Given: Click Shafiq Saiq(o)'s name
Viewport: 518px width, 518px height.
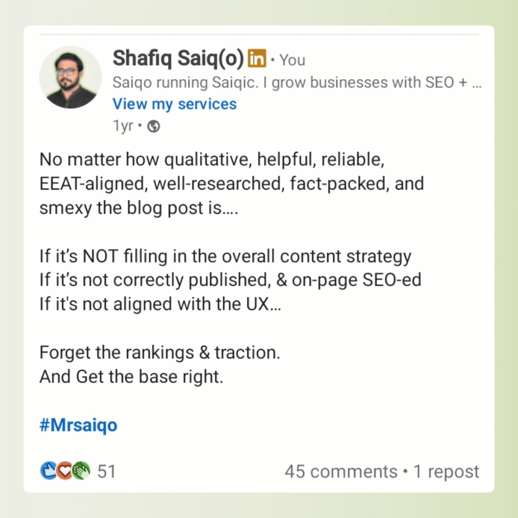Looking at the screenshot, I should point(179,59).
